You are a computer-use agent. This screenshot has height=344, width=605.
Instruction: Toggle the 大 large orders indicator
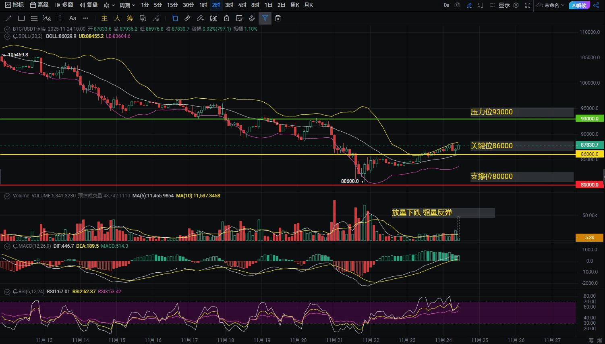pos(117,18)
